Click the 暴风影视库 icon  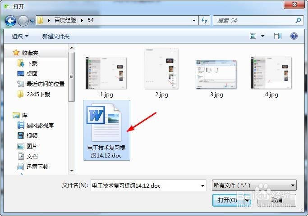(x=21, y=125)
